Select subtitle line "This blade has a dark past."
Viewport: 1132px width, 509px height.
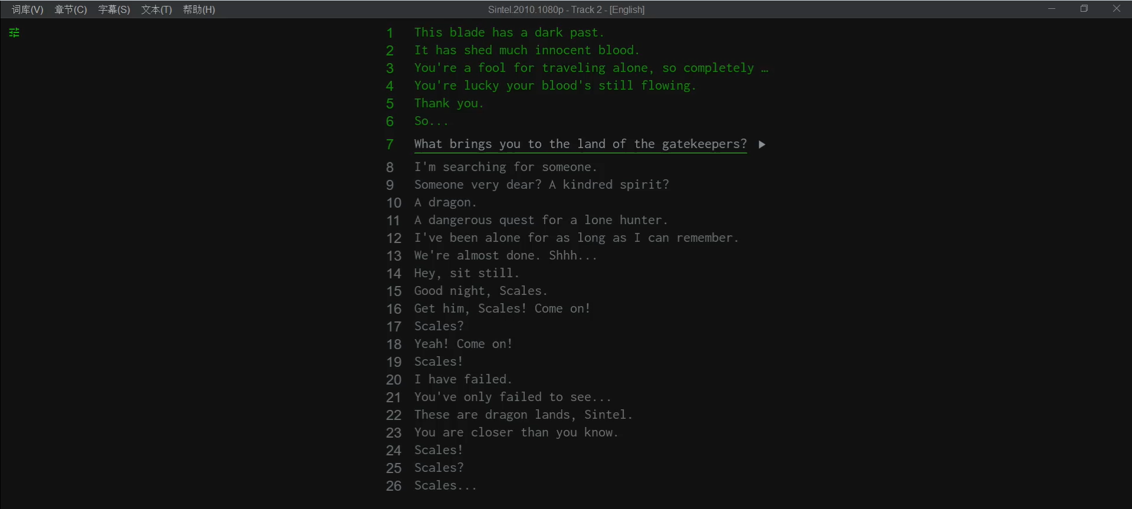point(509,32)
